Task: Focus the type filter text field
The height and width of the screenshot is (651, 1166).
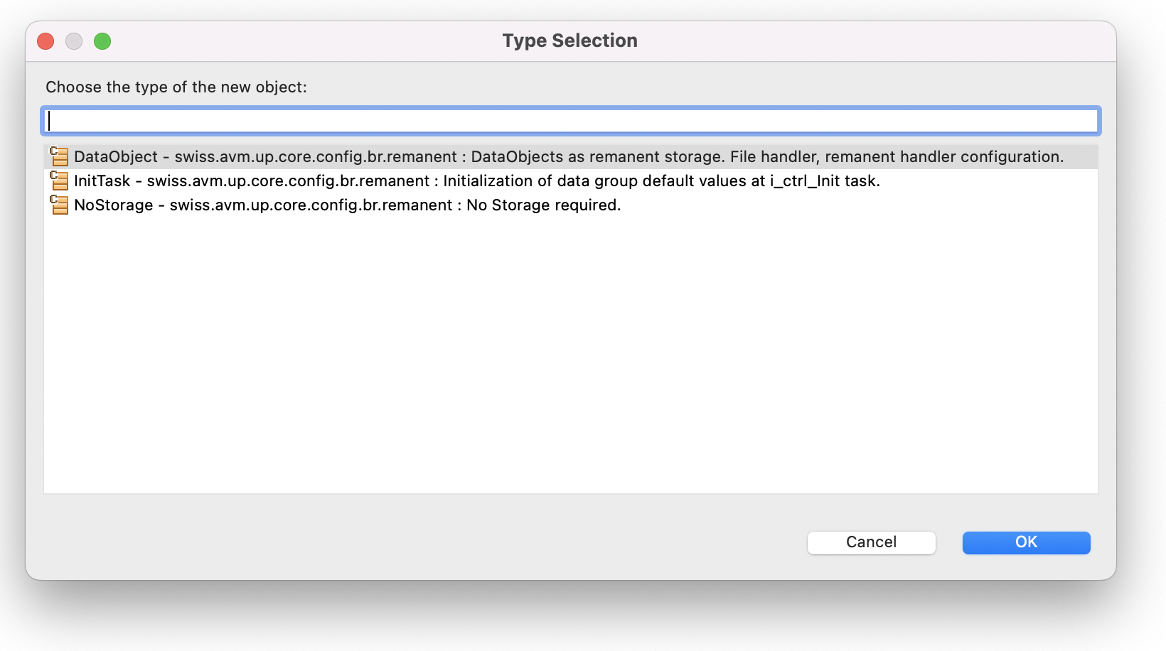Action: tap(570, 121)
